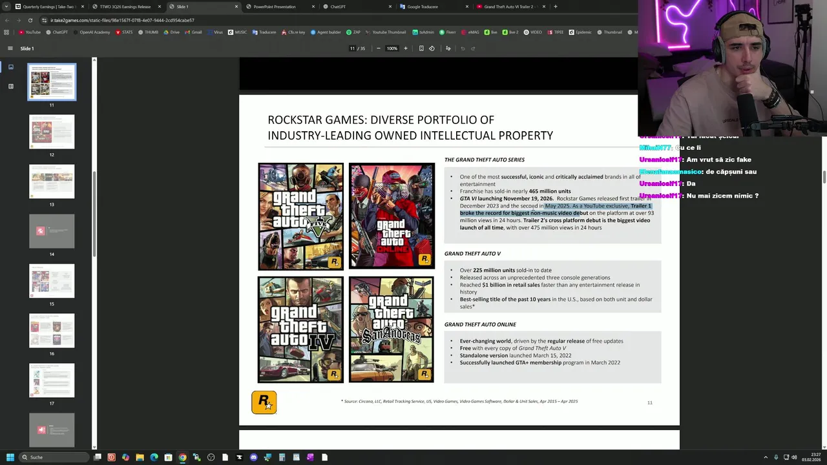Go forward in browser history
This screenshot has height=465, width=827.
pos(18,20)
